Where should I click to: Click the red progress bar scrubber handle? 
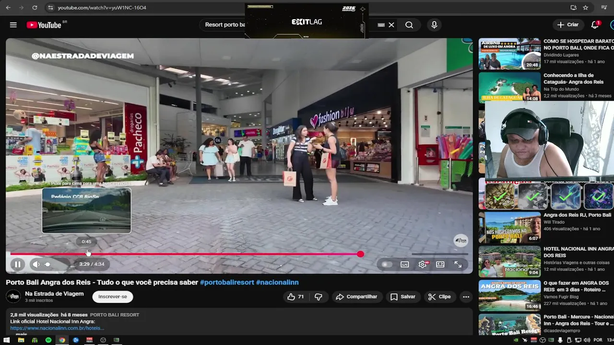pyautogui.click(x=360, y=254)
